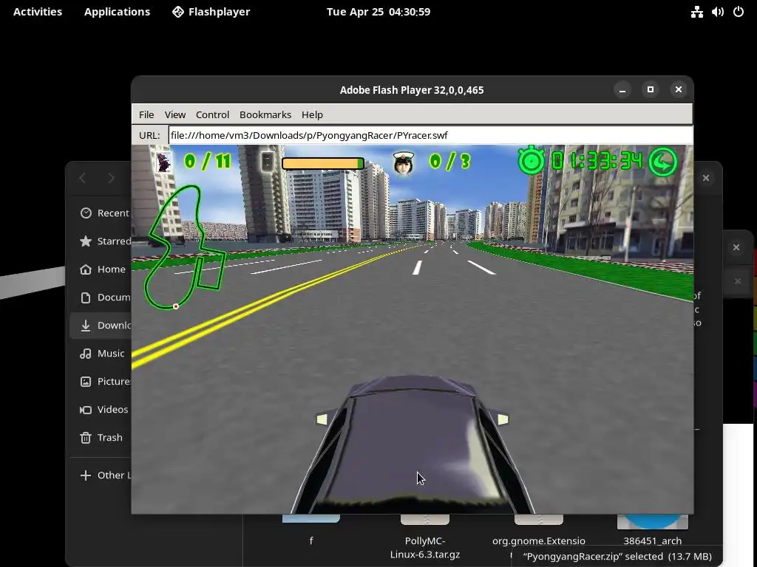Open the File menu in Flash Player
Screen dimensions: 757x567
146,114
